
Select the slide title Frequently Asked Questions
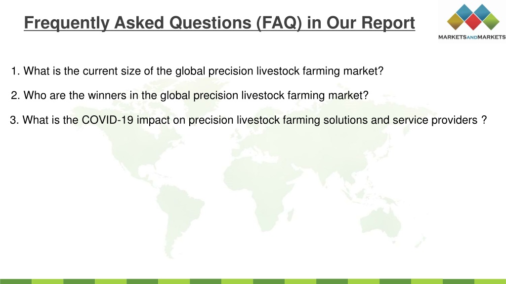pos(219,23)
